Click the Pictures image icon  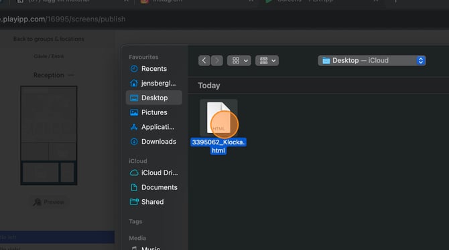(x=134, y=112)
